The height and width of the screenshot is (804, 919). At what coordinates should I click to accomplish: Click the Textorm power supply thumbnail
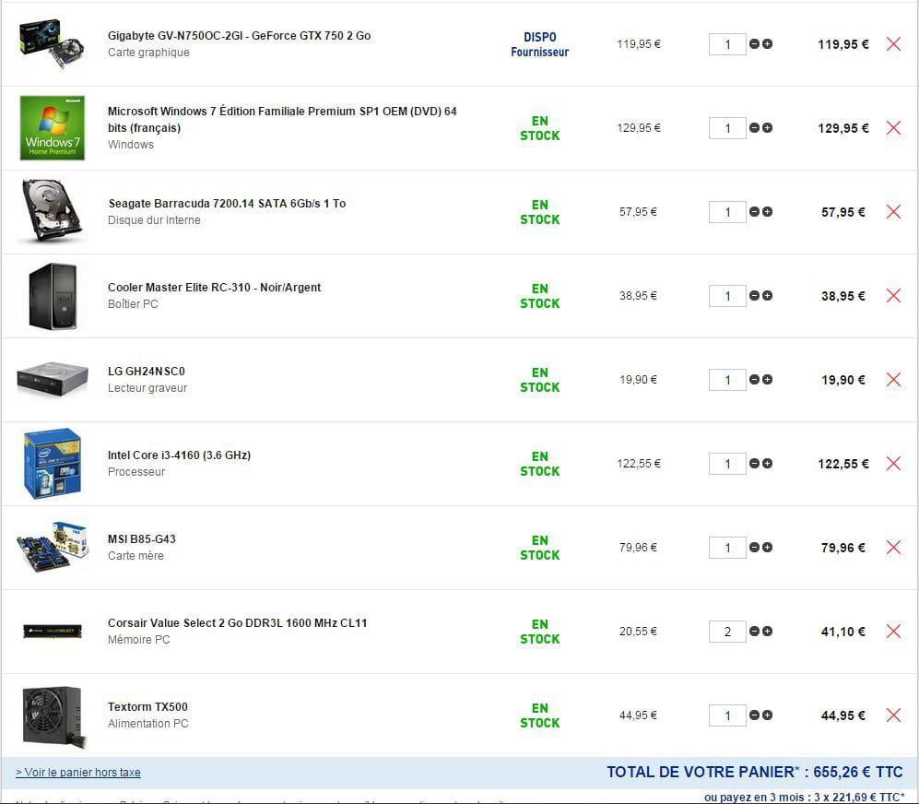tap(53, 716)
